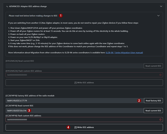
Task: Focus CC2674P10 Flash custom IEEE address field
Action: (x=84, y=120)
